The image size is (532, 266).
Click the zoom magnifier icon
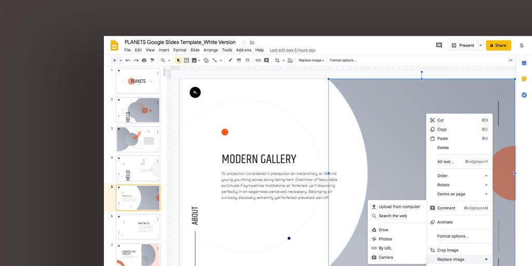[163, 60]
